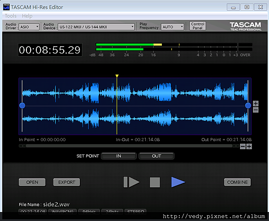Start playback with blue play button

[178, 182]
